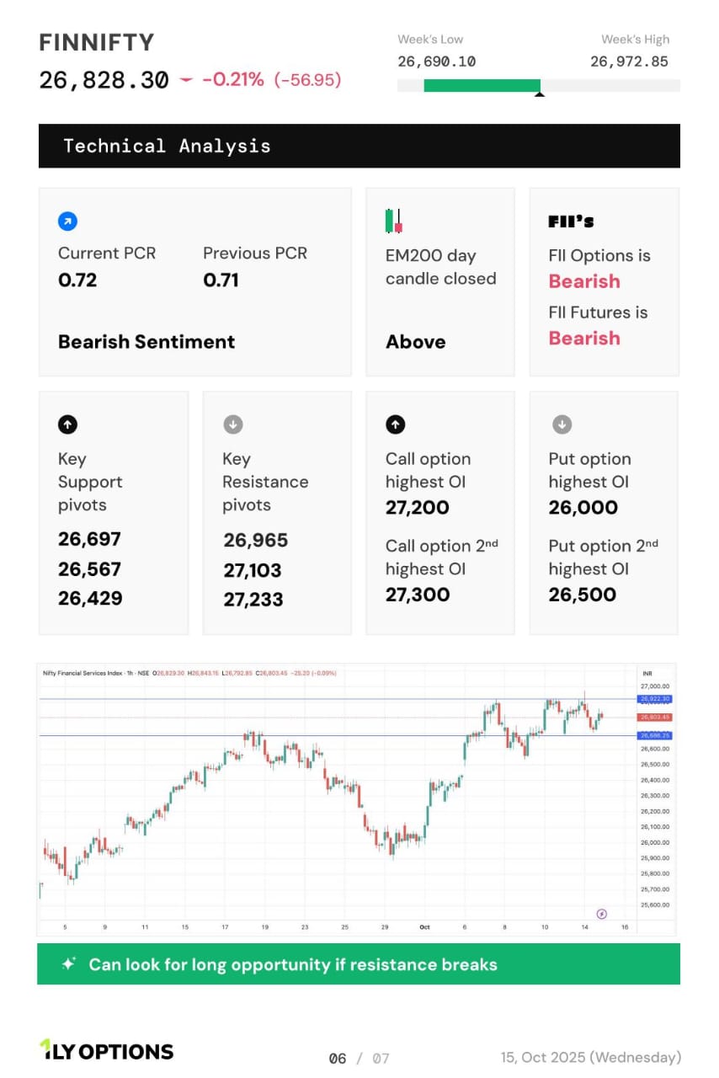Screen dimensions: 719x1078
Task: Click the Nifty Financial Services Index chart title
Action: pos(83,673)
